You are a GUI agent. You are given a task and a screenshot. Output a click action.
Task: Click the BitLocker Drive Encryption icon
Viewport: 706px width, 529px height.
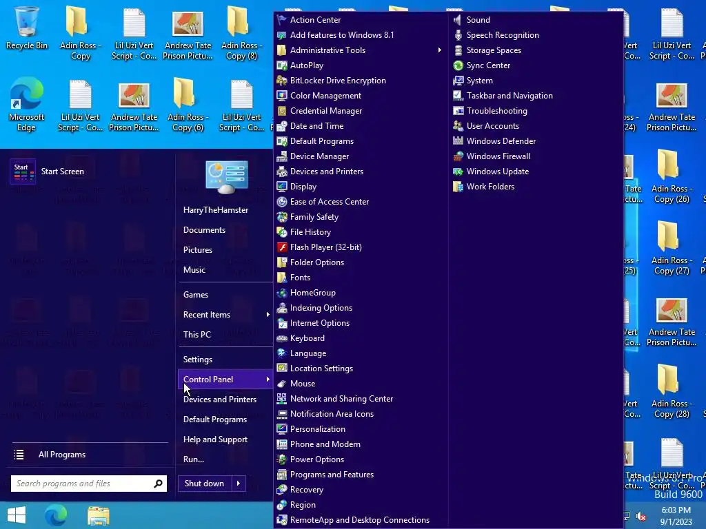pos(281,81)
